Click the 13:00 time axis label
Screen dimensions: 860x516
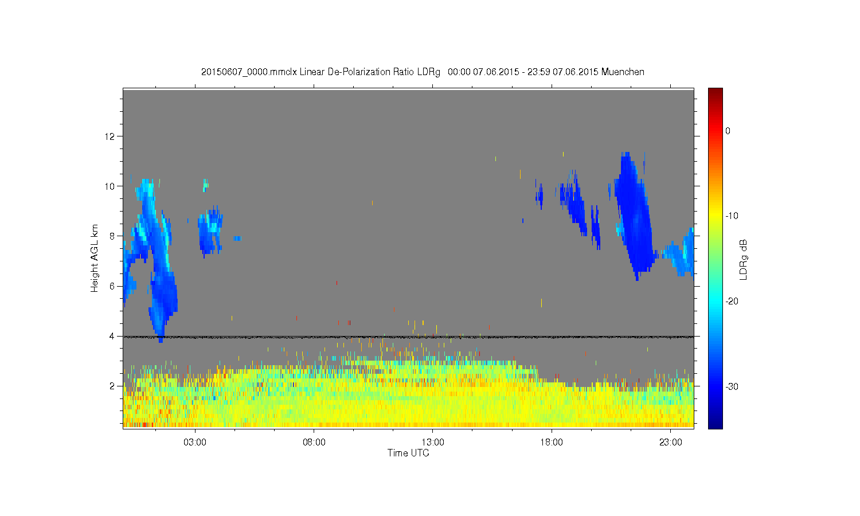(x=433, y=443)
